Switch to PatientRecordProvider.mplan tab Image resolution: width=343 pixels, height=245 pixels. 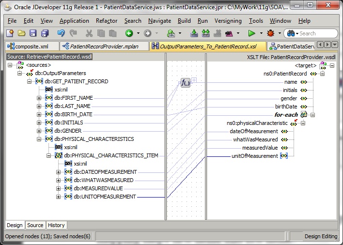104,46
